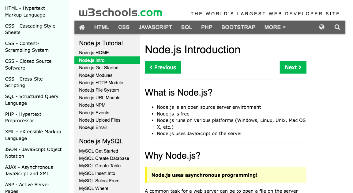Click the 'World's Largest Web Developer Site' tagline
Viewport: 353px width, 193px height.
265,14
